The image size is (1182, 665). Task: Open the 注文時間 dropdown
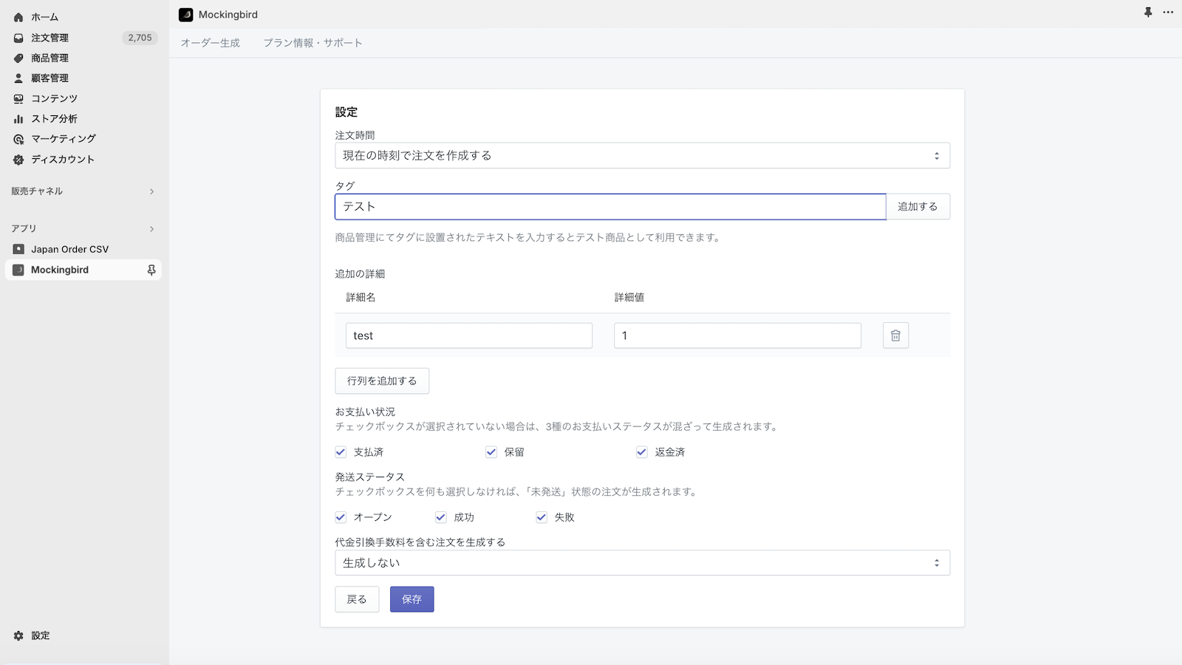pyautogui.click(x=642, y=156)
